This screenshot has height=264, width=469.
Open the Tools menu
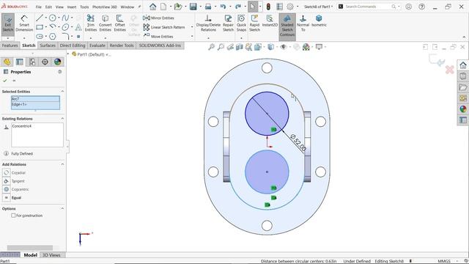pyautogui.click(x=84, y=7)
